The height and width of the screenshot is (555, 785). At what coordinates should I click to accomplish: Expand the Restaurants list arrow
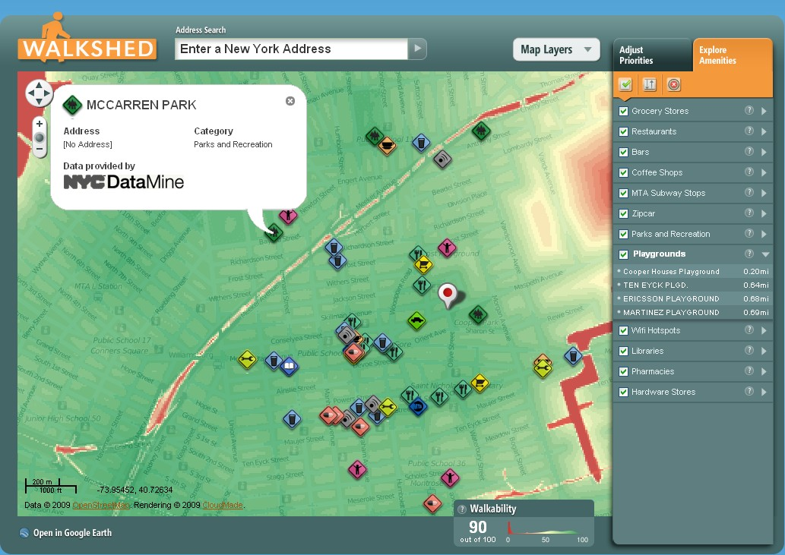764,131
